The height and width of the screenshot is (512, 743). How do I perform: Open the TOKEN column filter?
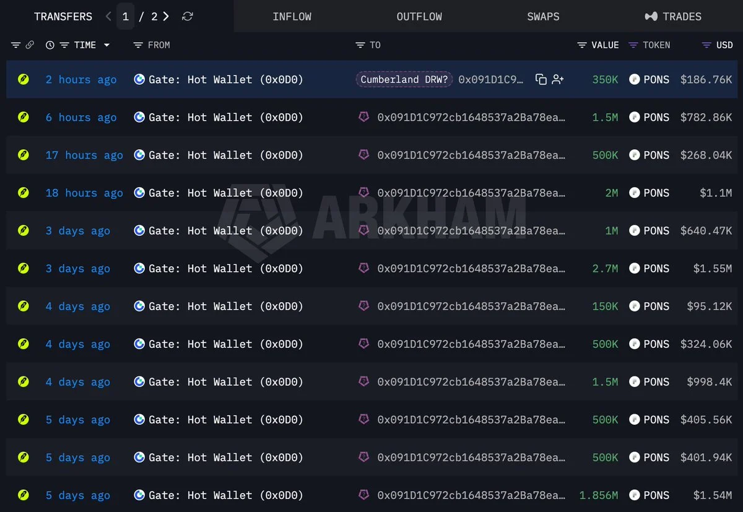point(633,45)
